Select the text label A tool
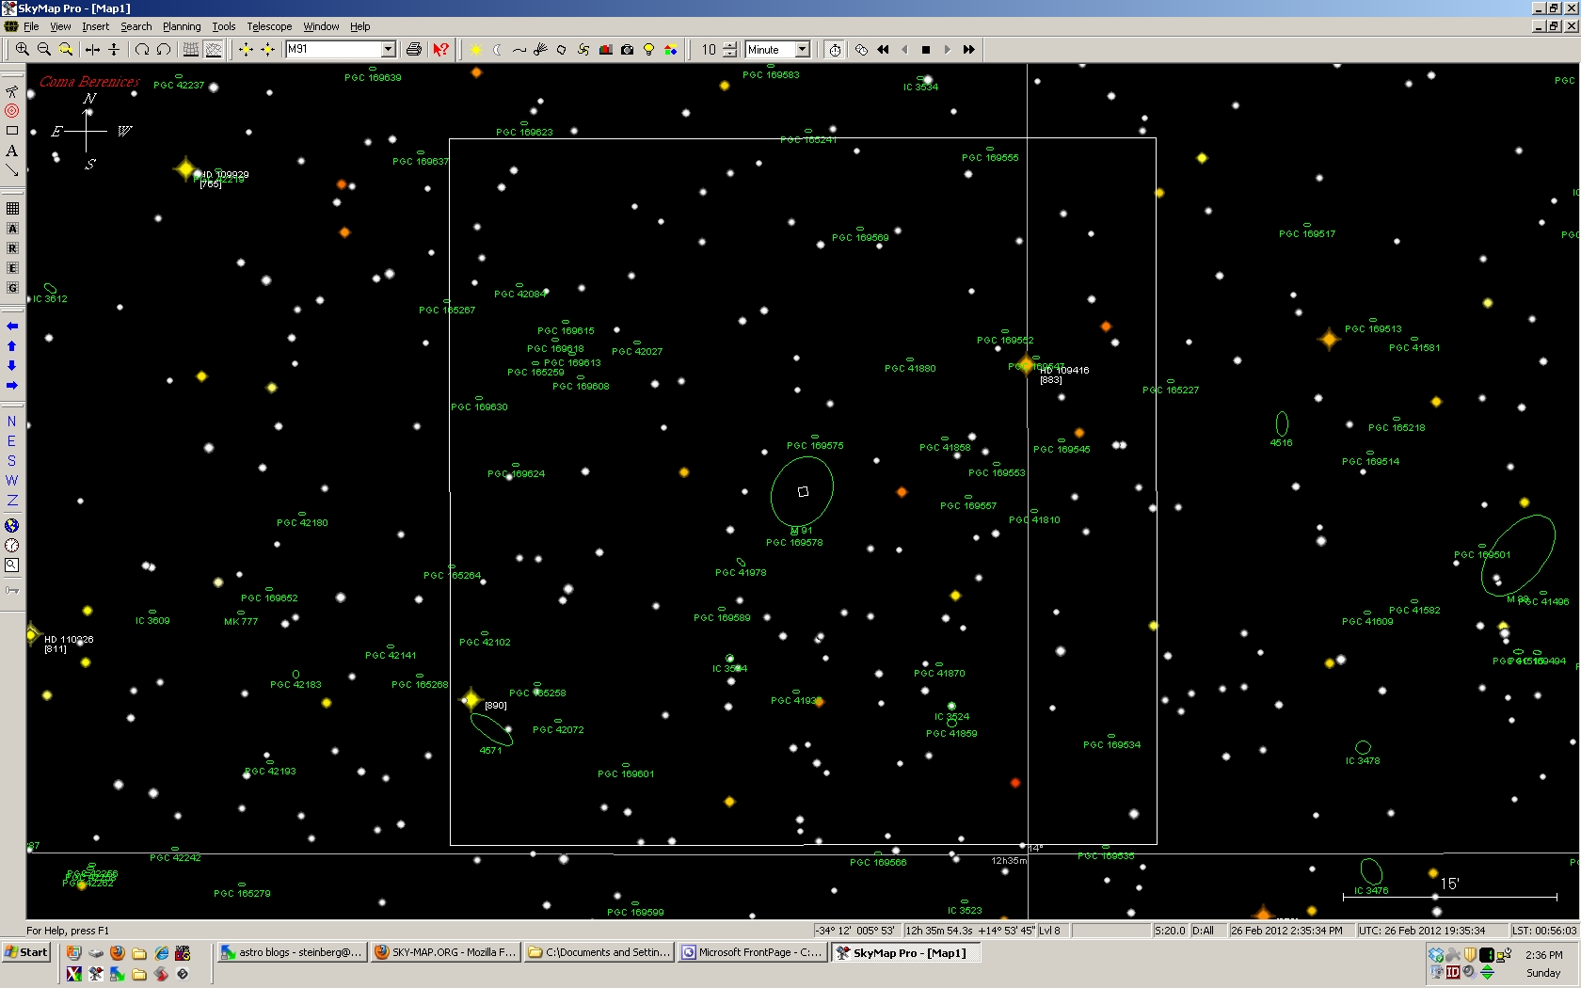This screenshot has width=1581, height=988. [12, 151]
